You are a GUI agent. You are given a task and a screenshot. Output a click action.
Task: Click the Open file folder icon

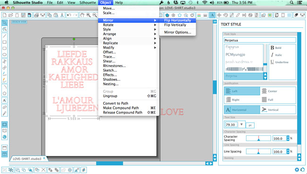click(x=10, y=15)
